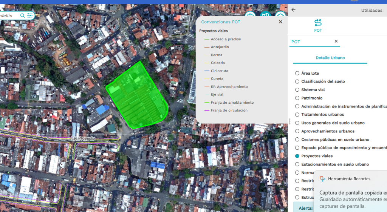Go back with the Utilidades arrow icon
The width and height of the screenshot is (387, 212).
click(293, 10)
